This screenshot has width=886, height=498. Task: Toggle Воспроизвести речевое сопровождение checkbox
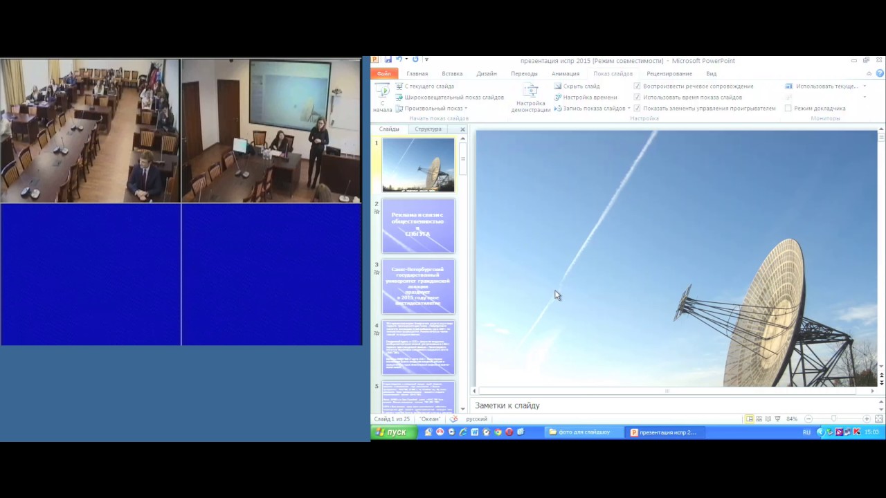[637, 86]
